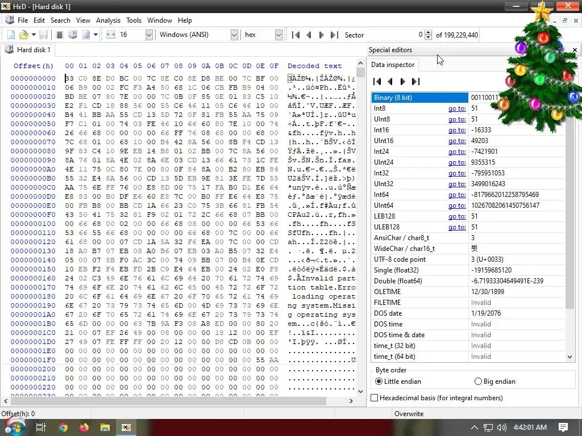This screenshot has width=582, height=436.
Task: Select the Data inspector tab
Action: 393,65
